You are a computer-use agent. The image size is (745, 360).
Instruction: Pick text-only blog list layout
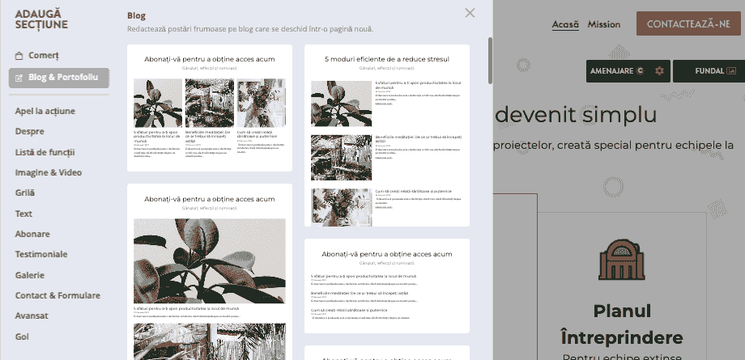pos(387,286)
